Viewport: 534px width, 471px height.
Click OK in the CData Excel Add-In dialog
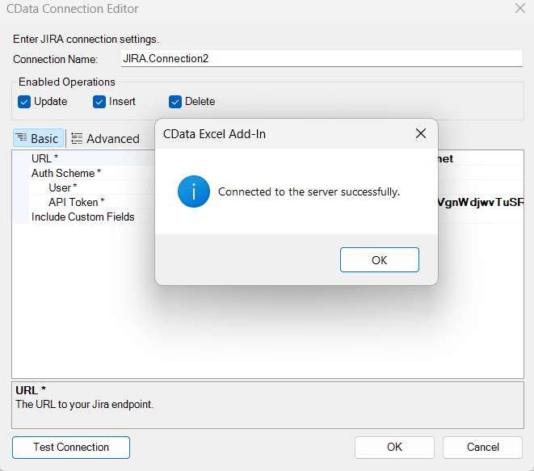coord(380,260)
